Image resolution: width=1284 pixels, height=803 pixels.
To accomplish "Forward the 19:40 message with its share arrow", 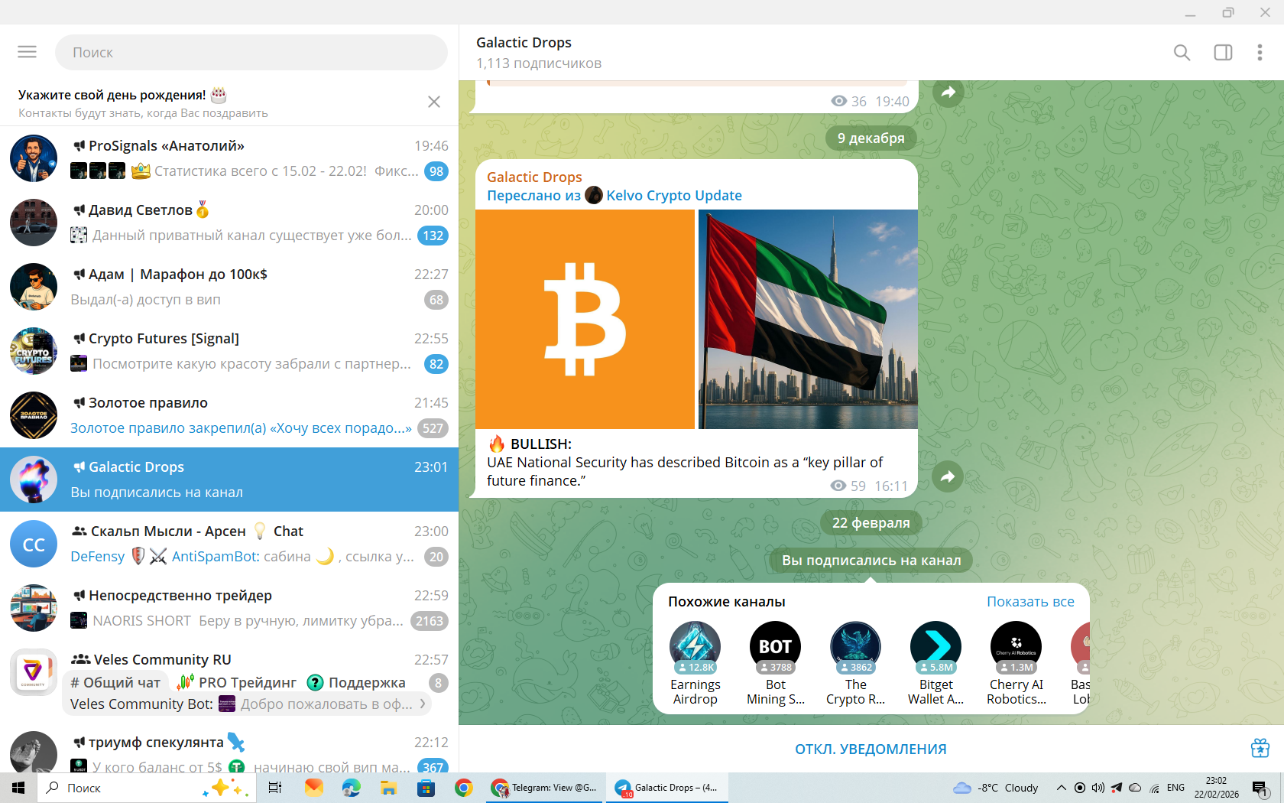I will pyautogui.click(x=948, y=93).
